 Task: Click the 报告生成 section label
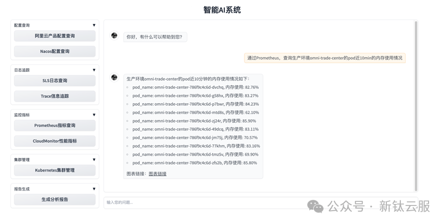click(22, 189)
